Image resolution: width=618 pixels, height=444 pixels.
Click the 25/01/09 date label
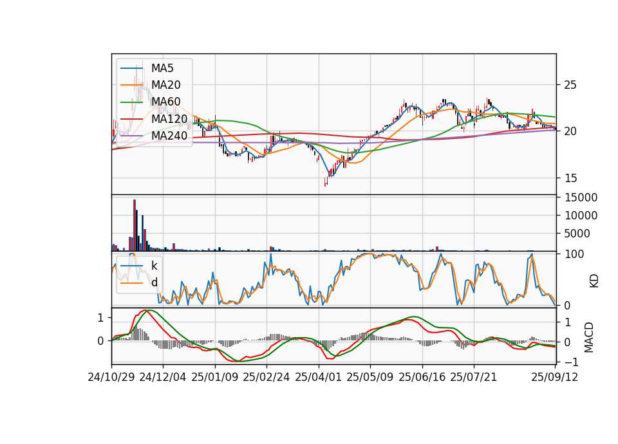click(215, 377)
